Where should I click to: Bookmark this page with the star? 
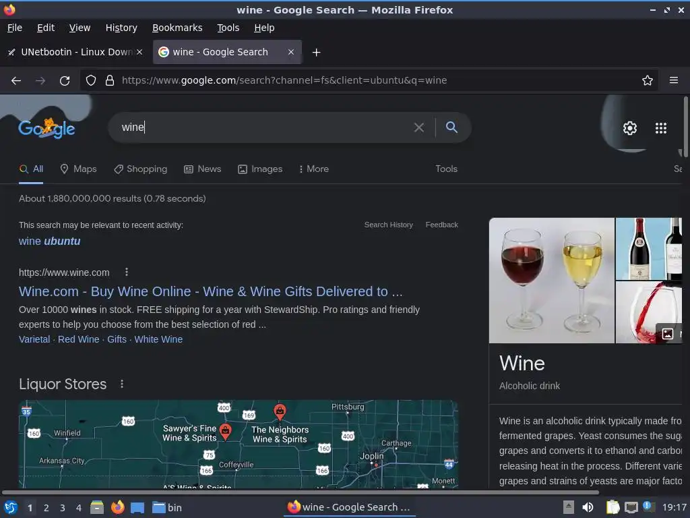(x=648, y=80)
